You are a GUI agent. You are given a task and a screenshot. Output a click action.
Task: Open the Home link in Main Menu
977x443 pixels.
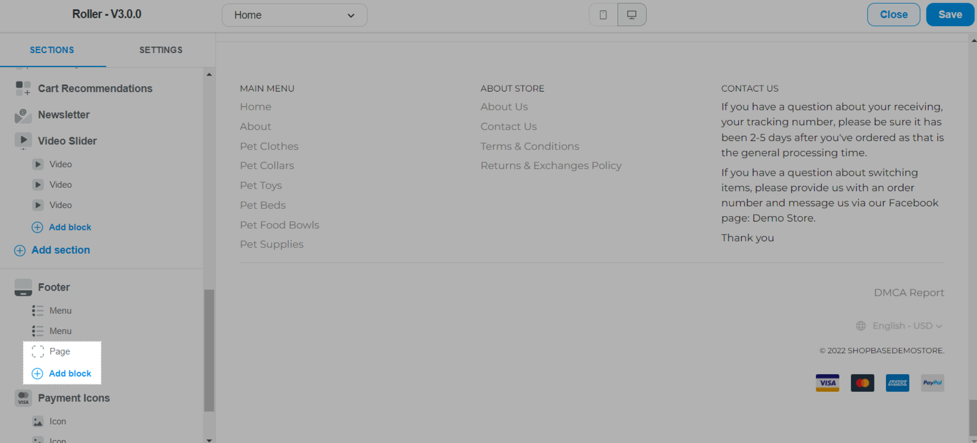pyautogui.click(x=255, y=107)
